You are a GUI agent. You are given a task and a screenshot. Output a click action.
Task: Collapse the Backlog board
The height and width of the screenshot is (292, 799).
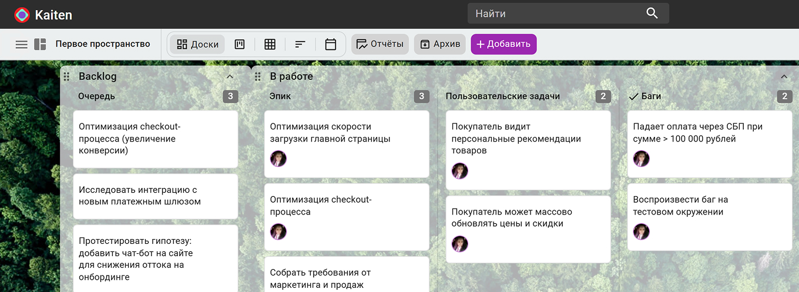tap(230, 76)
